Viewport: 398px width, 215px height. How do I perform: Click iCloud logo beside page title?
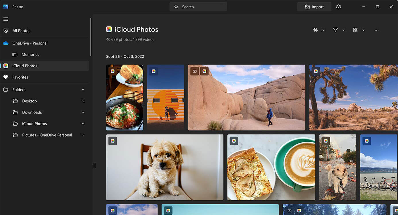109,29
